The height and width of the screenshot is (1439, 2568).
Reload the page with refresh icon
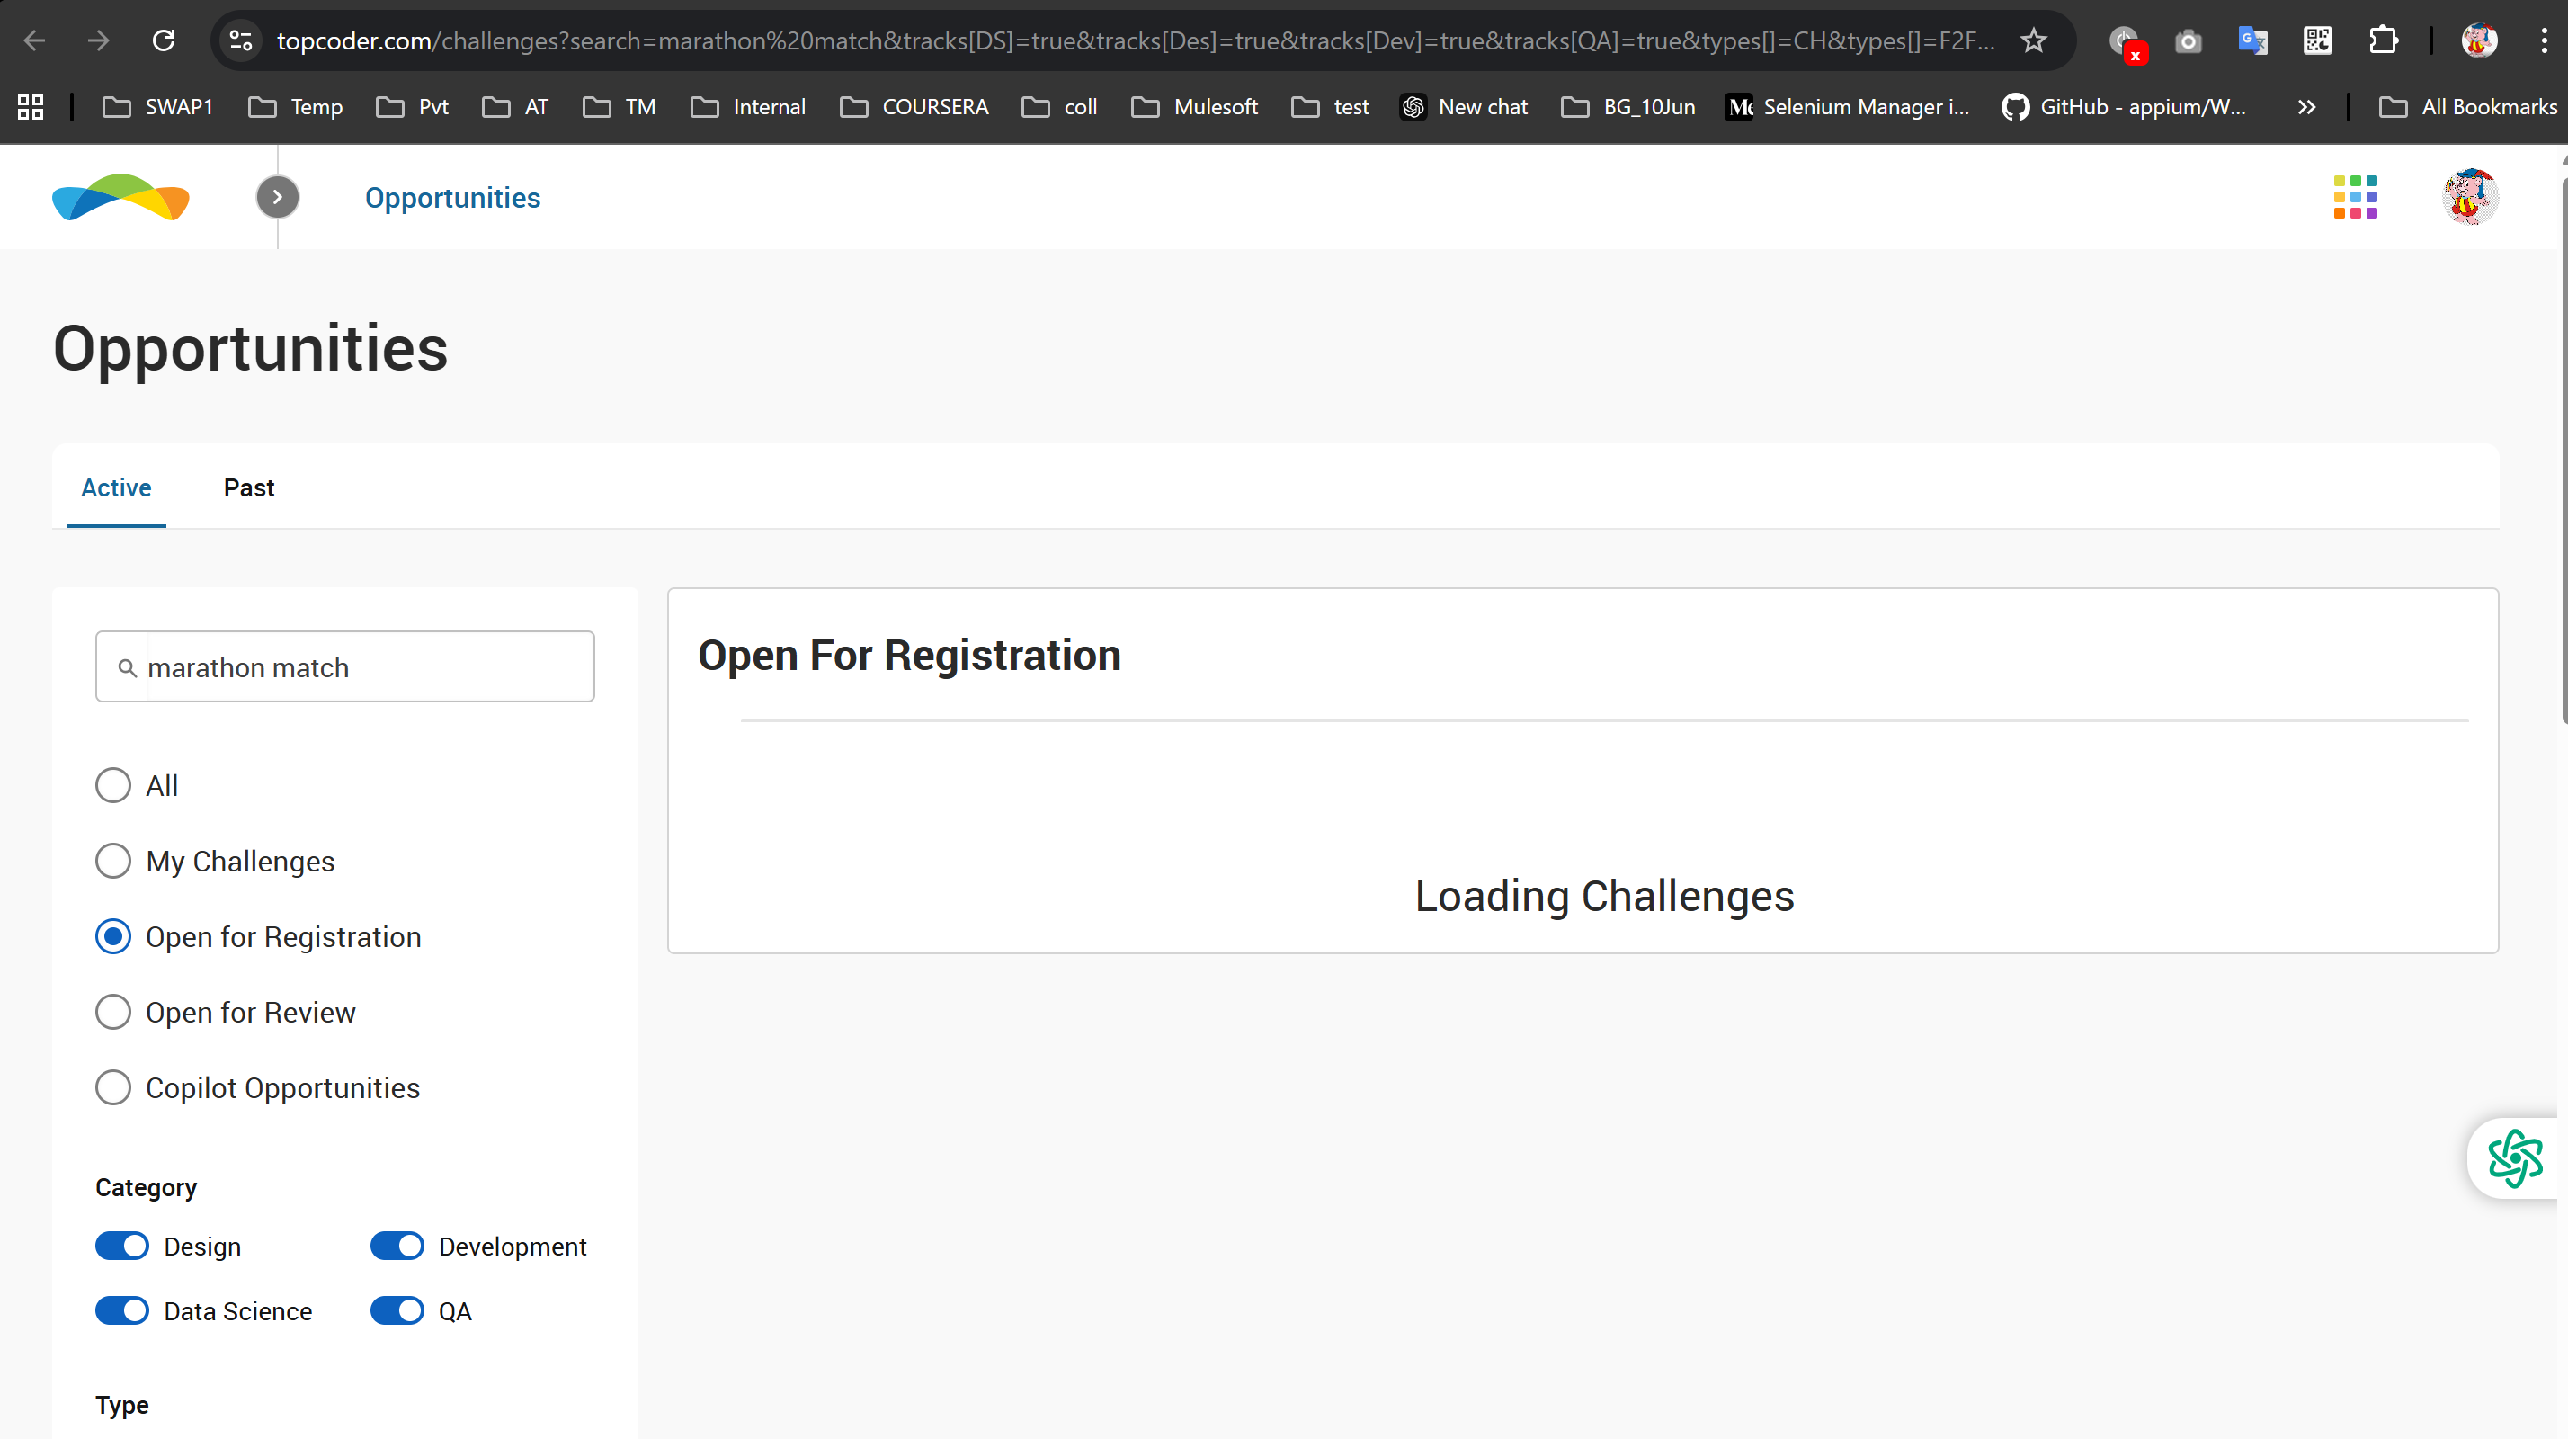pyautogui.click(x=164, y=40)
